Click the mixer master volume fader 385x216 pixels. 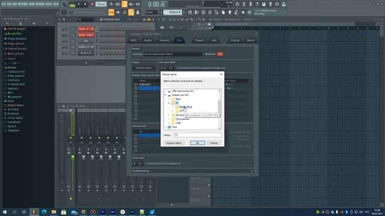73,158
